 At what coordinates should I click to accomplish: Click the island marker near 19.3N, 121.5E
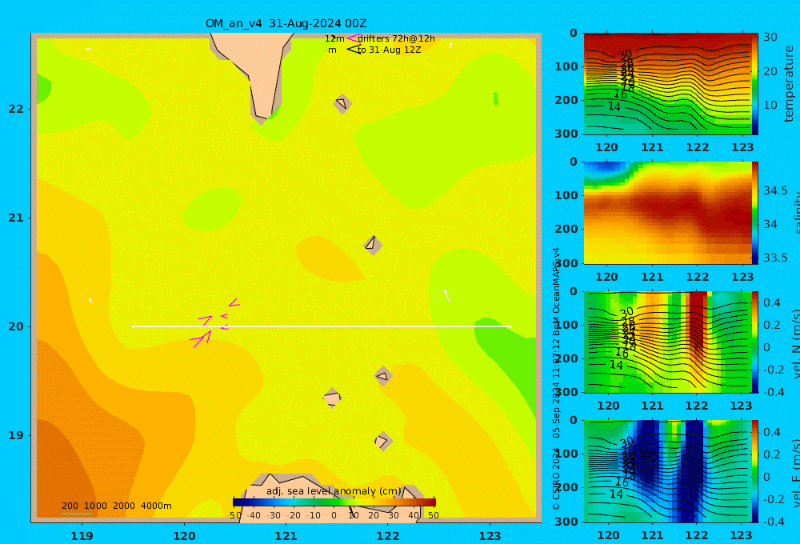click(332, 398)
